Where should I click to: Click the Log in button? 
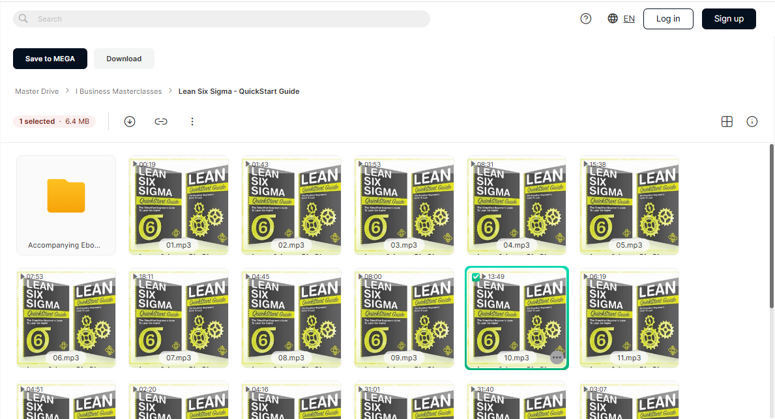pyautogui.click(x=668, y=19)
